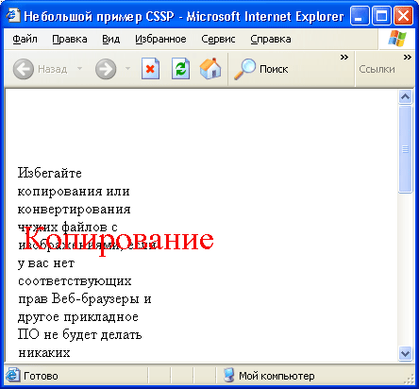Open the Сервис menu
419x389 pixels.
pos(218,39)
